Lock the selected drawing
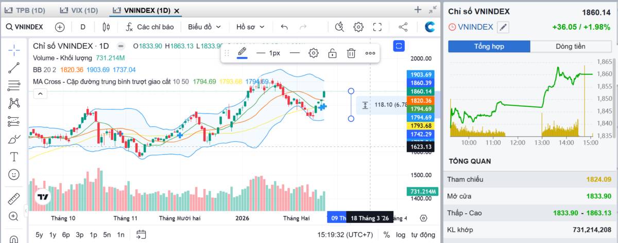 (x=333, y=53)
